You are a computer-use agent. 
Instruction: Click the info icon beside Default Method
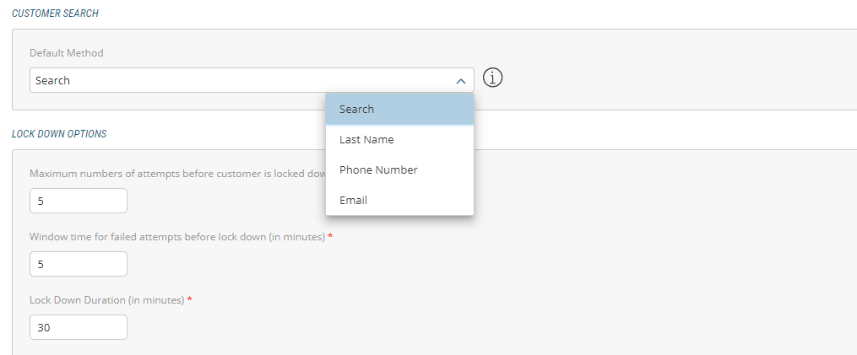click(493, 78)
